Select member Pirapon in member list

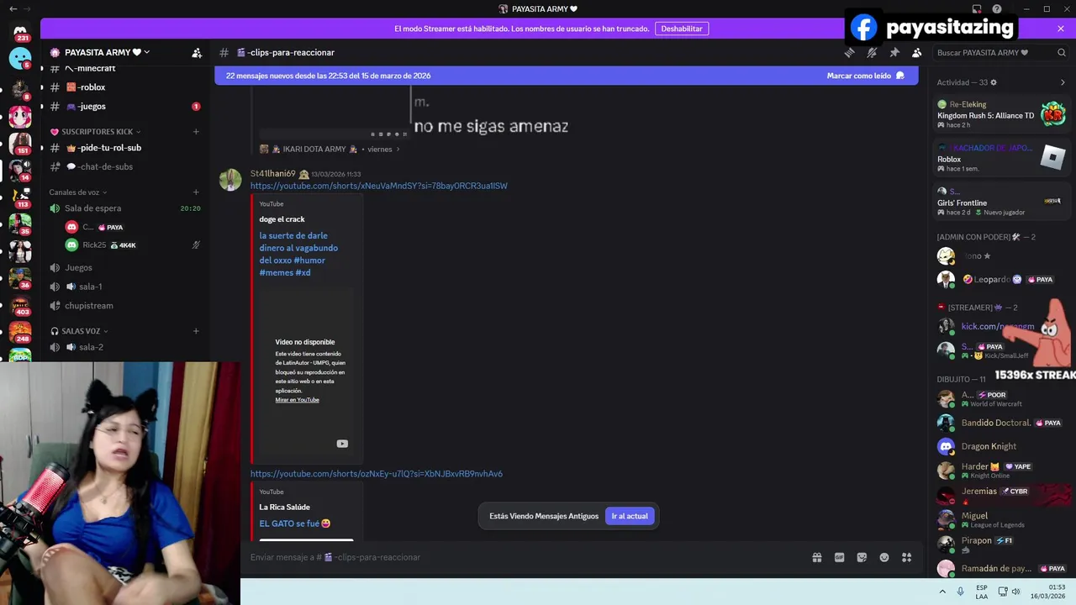point(1001,544)
